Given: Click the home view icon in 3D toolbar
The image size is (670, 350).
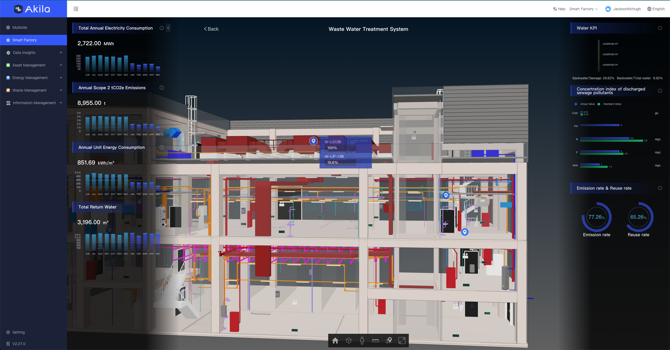Looking at the screenshot, I should [335, 340].
